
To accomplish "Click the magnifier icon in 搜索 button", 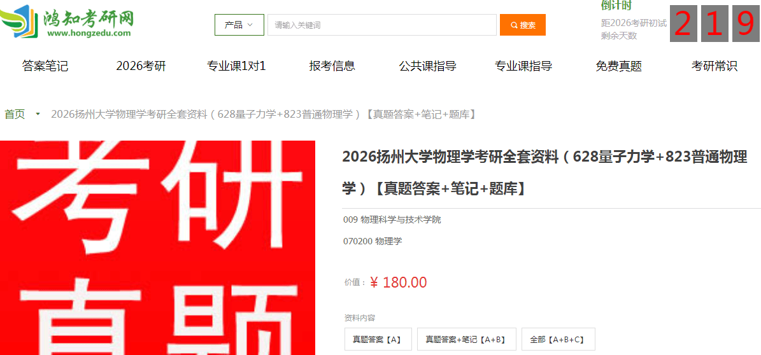I will click(x=514, y=25).
